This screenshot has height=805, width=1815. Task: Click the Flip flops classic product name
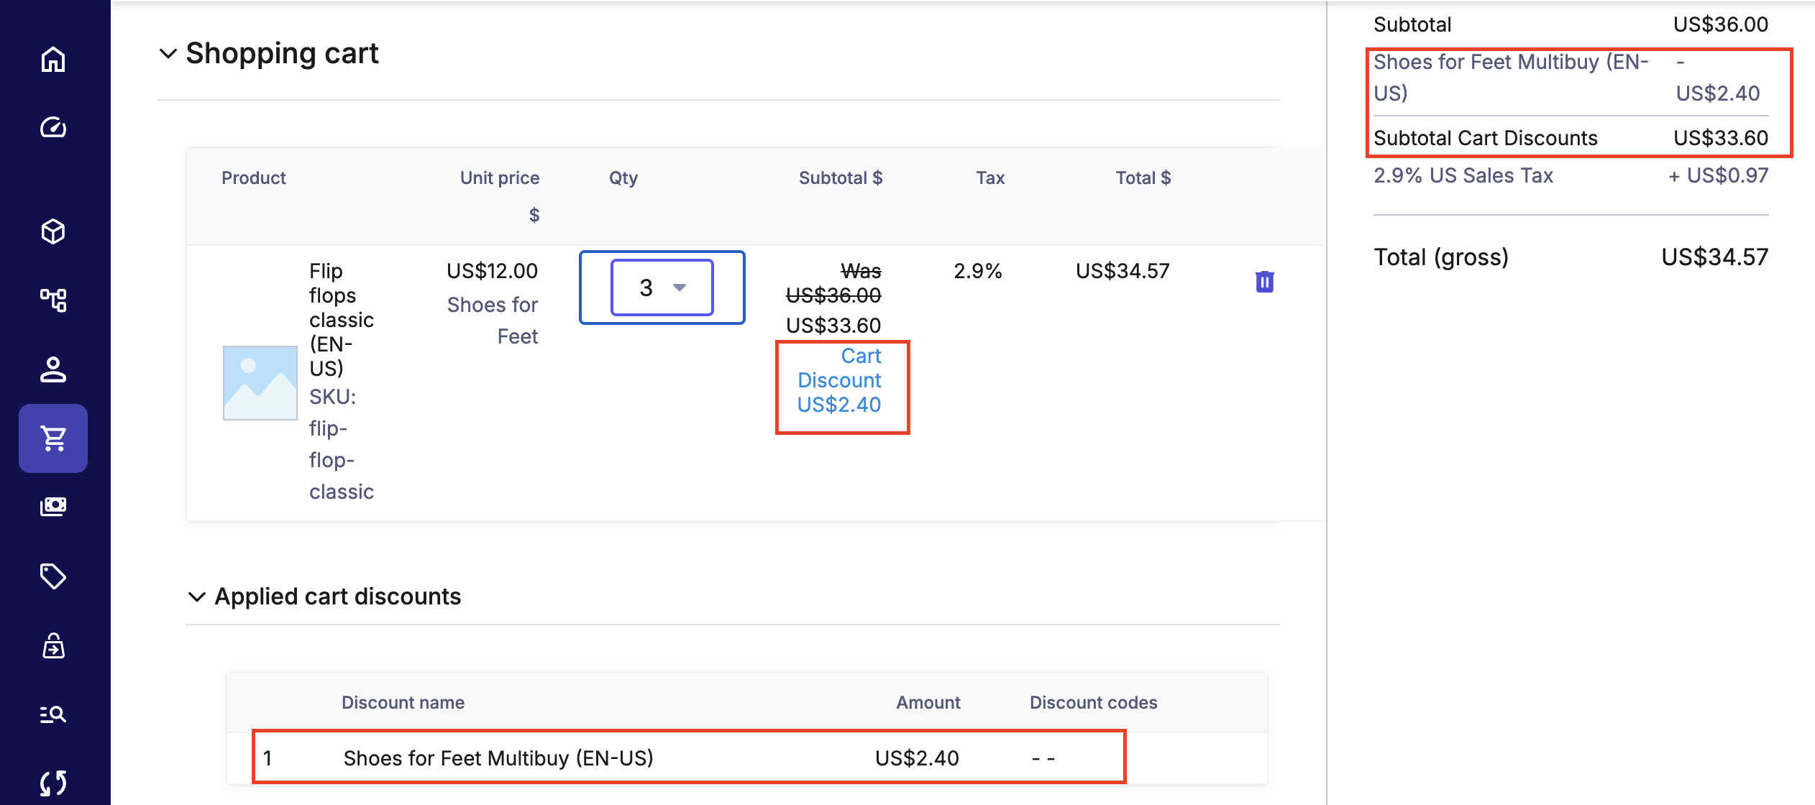pos(341,319)
